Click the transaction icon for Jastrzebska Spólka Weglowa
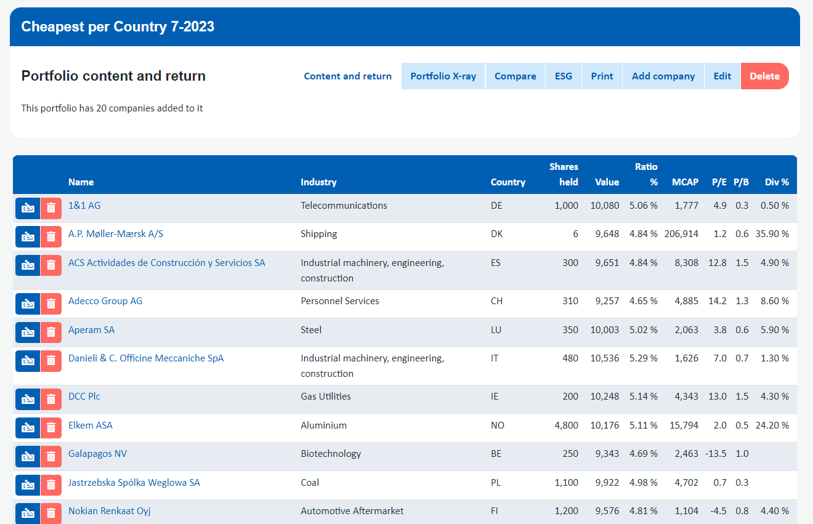The height and width of the screenshot is (524, 813). tap(28, 485)
